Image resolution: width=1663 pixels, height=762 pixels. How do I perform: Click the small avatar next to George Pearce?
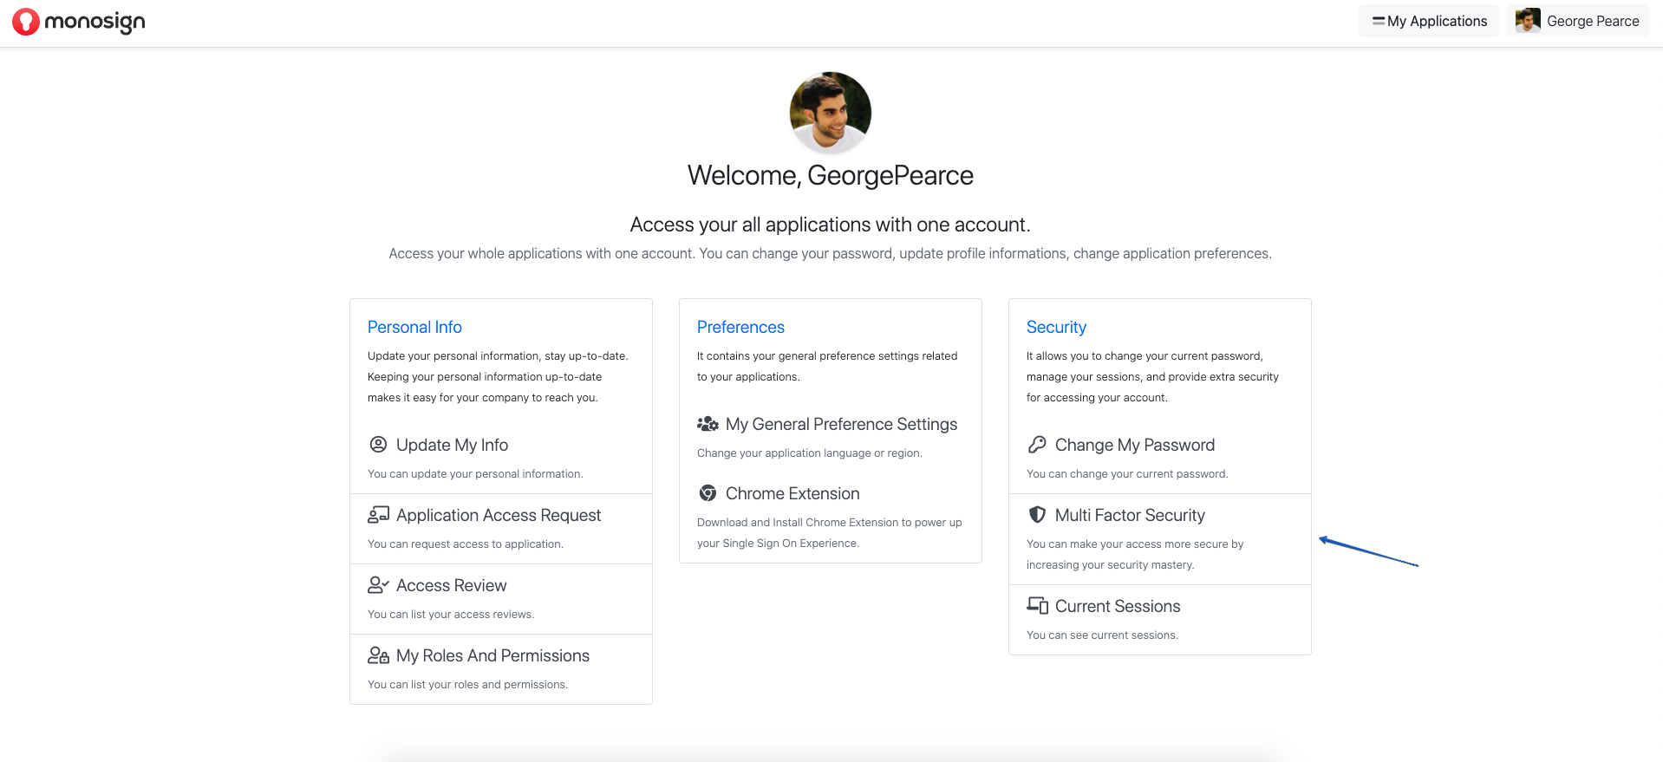[x=1528, y=21]
